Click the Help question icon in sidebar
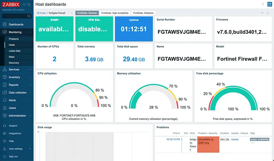 [5, 141]
